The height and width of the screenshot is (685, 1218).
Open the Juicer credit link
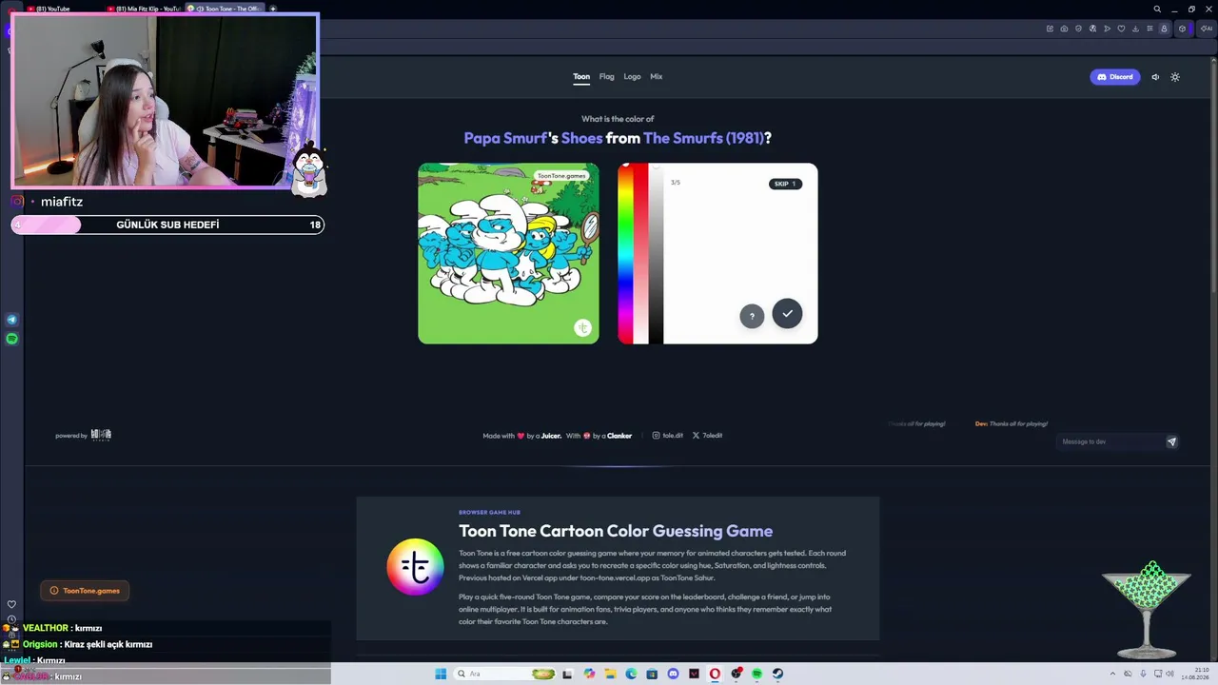click(x=551, y=436)
